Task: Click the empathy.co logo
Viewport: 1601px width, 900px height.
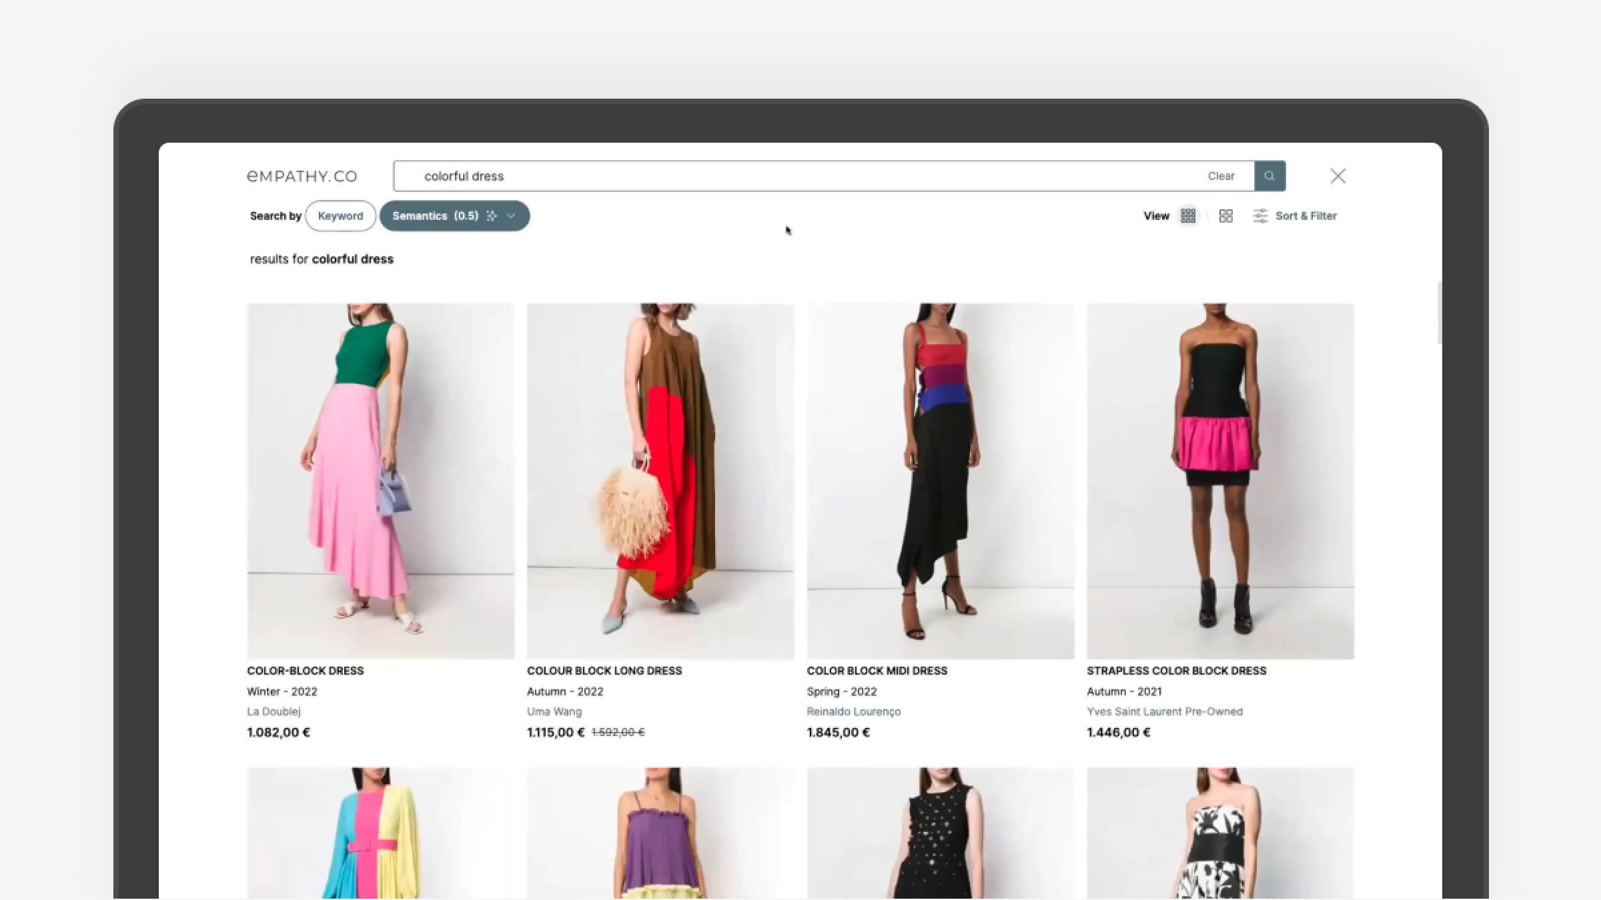Action: click(302, 176)
